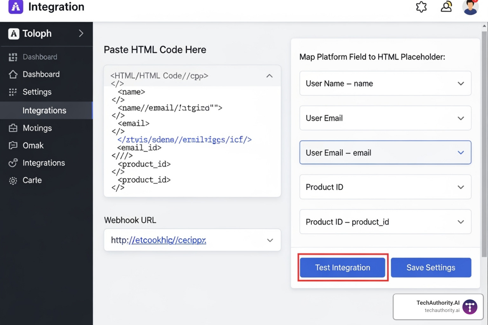Select the highlighted Integrations menu item

click(x=44, y=110)
